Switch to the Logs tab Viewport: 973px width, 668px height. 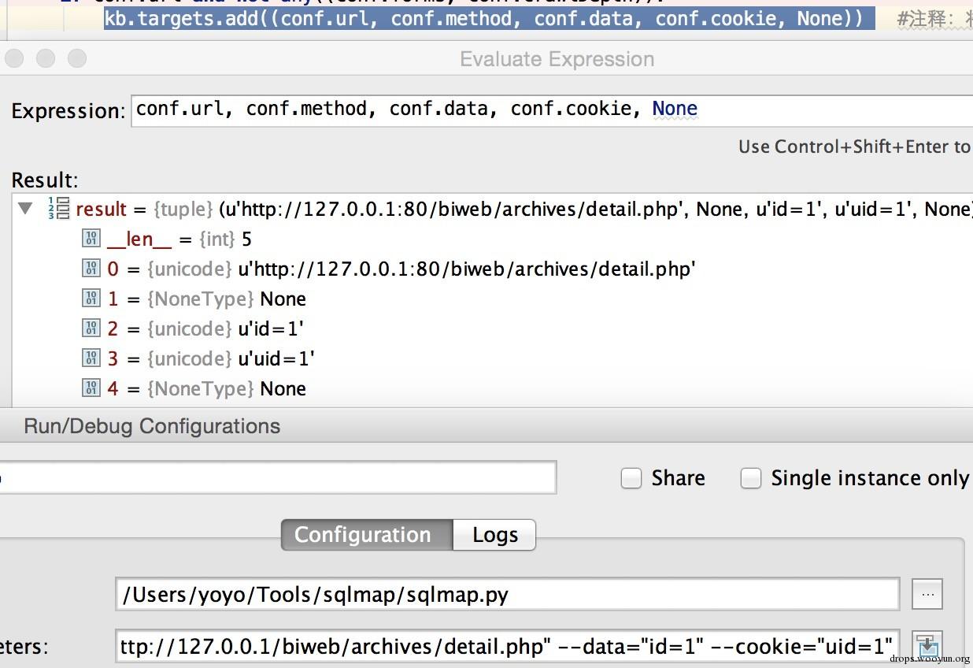[x=494, y=535]
